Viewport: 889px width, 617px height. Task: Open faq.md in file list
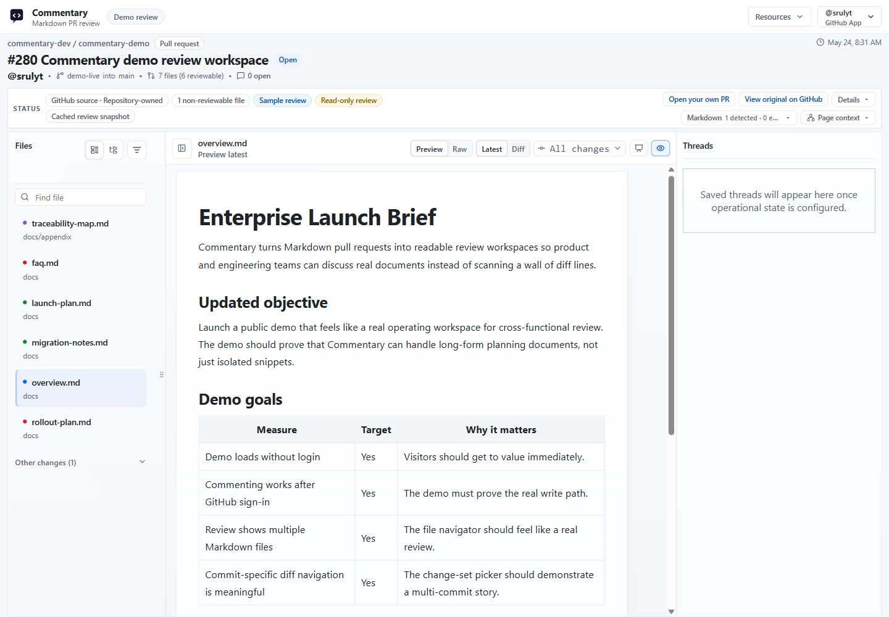81,269
